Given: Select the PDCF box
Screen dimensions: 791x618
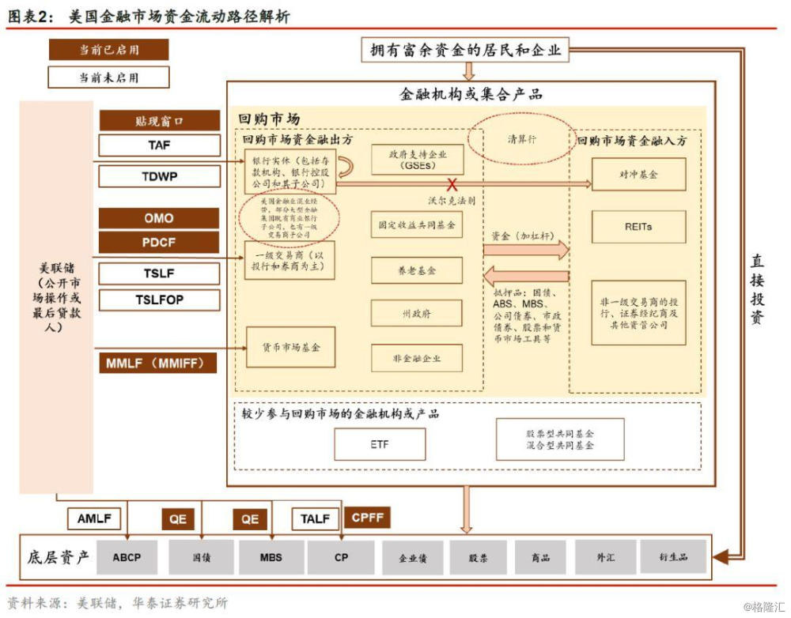Looking at the screenshot, I should tap(159, 243).
